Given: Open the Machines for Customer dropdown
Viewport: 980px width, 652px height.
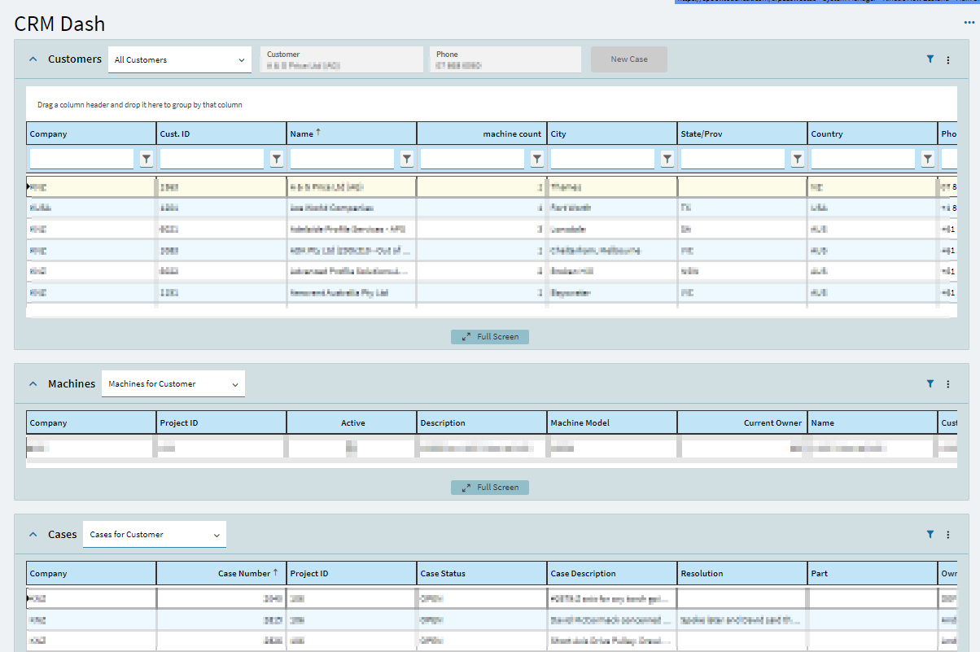Looking at the screenshot, I should coord(173,383).
